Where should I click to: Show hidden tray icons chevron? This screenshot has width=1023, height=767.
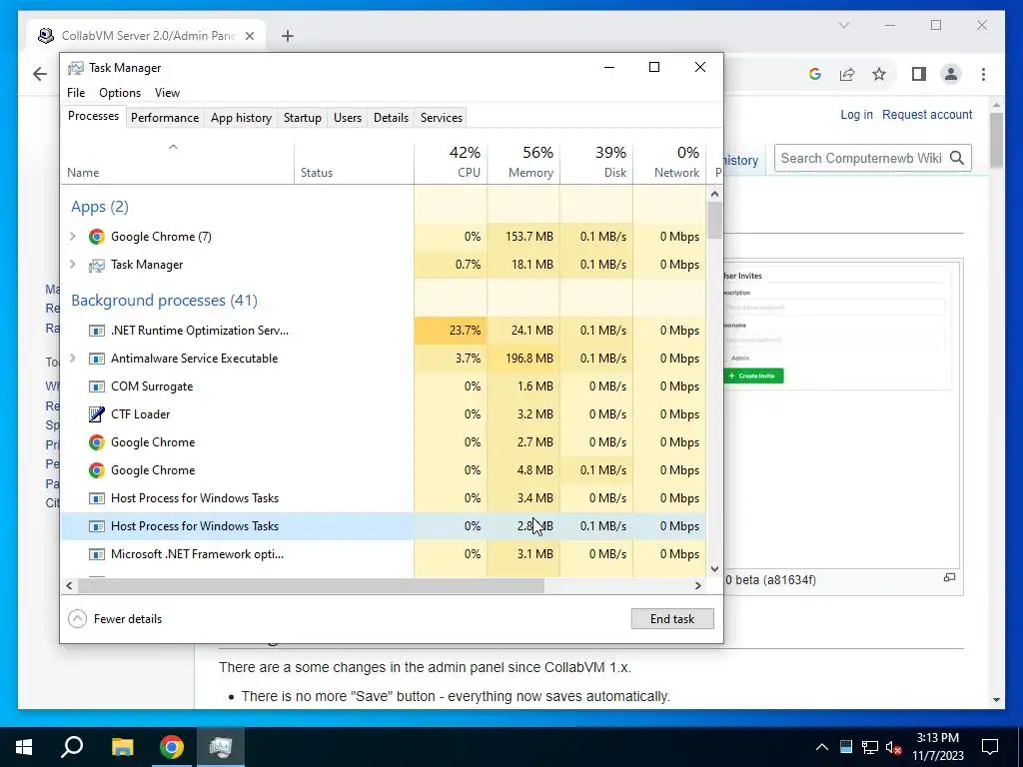pyautogui.click(x=822, y=747)
